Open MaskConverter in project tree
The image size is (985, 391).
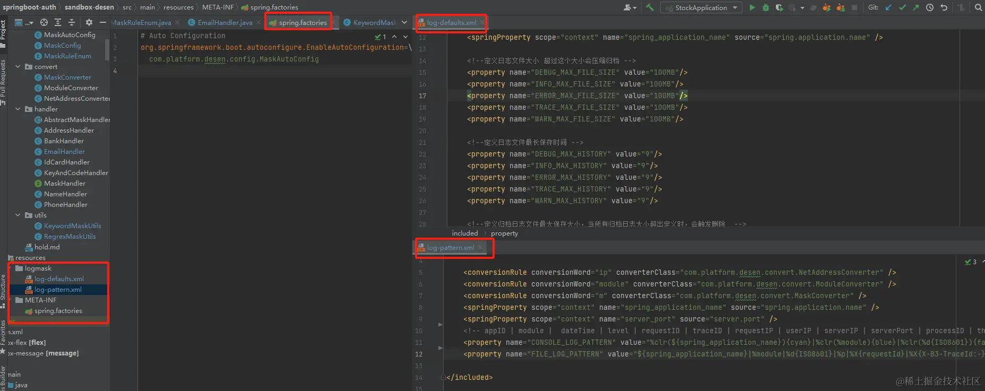tap(67, 77)
